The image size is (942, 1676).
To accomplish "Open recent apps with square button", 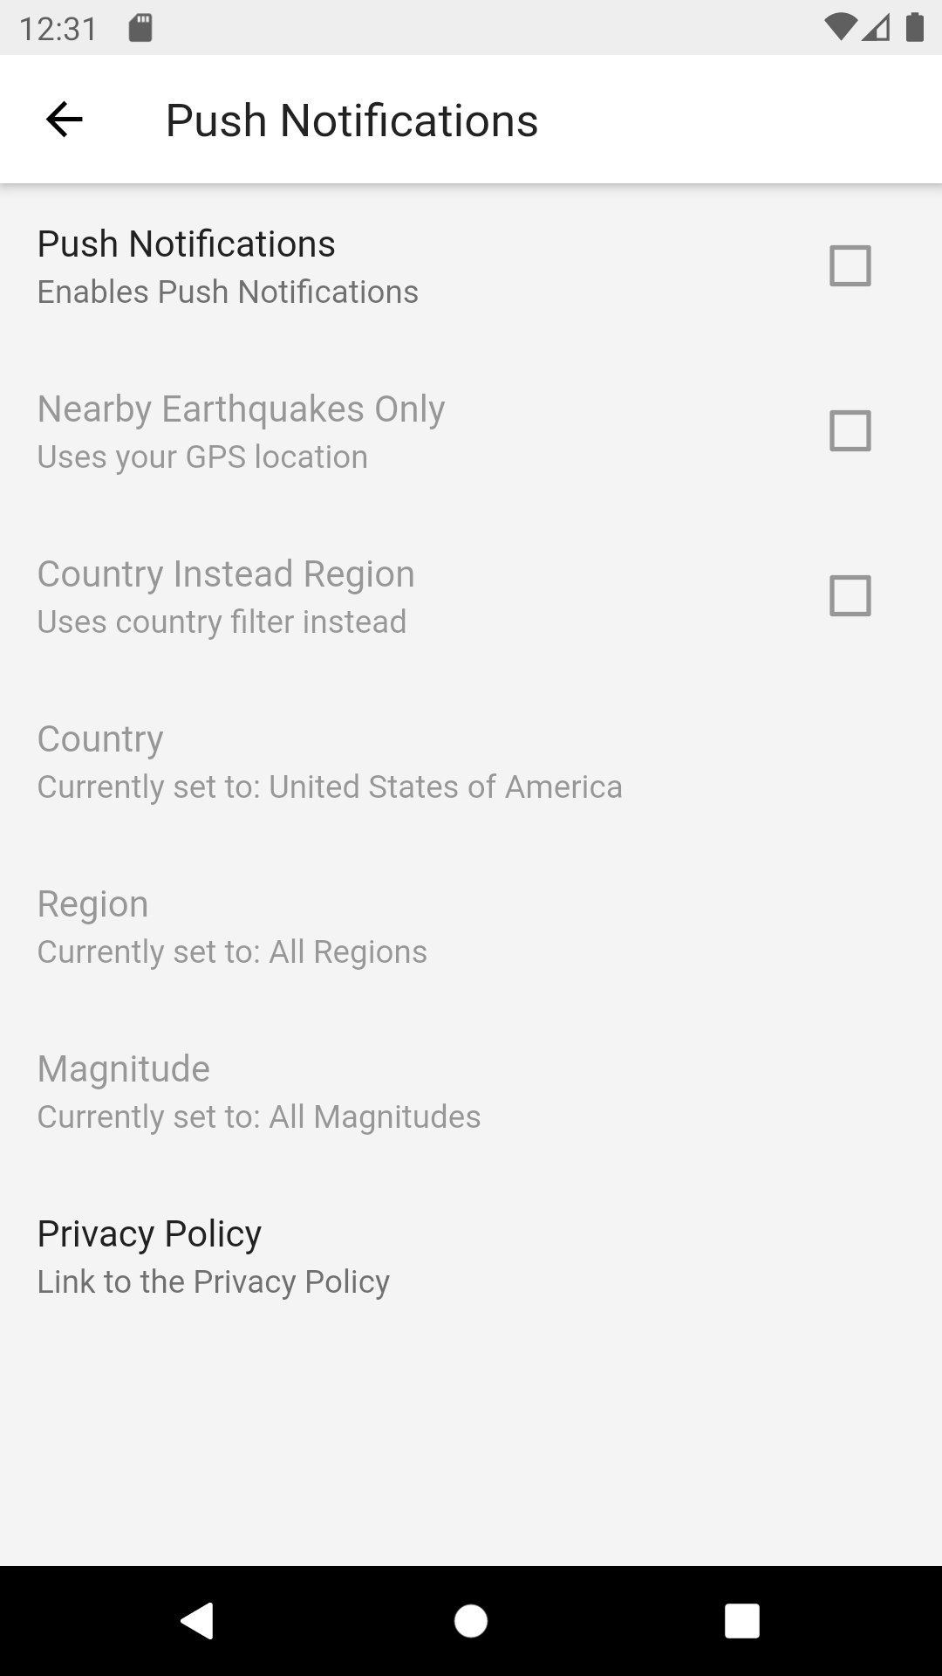I will click(x=741, y=1621).
